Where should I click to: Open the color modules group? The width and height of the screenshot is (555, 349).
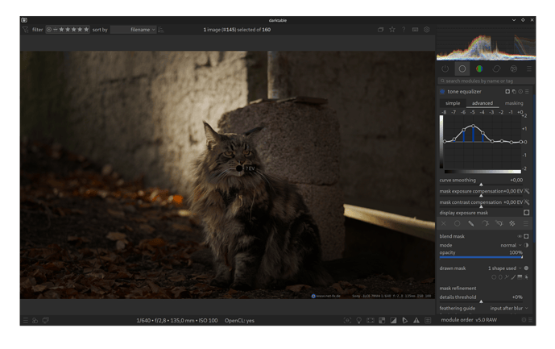coord(479,69)
